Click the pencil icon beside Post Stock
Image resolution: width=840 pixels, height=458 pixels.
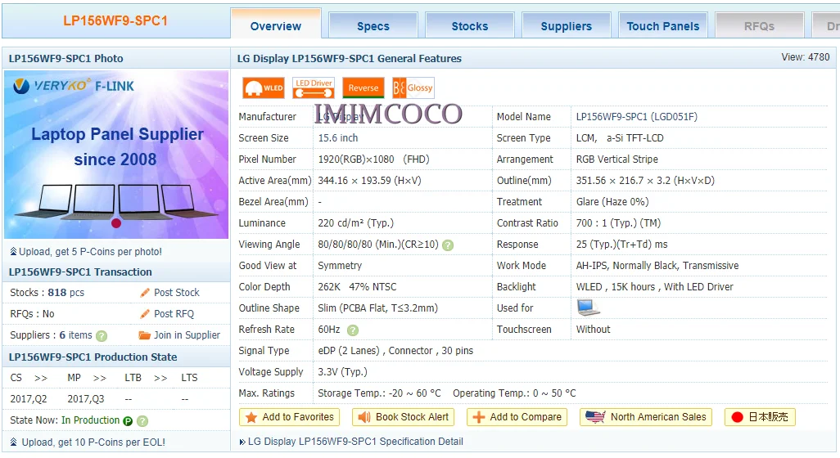(145, 293)
